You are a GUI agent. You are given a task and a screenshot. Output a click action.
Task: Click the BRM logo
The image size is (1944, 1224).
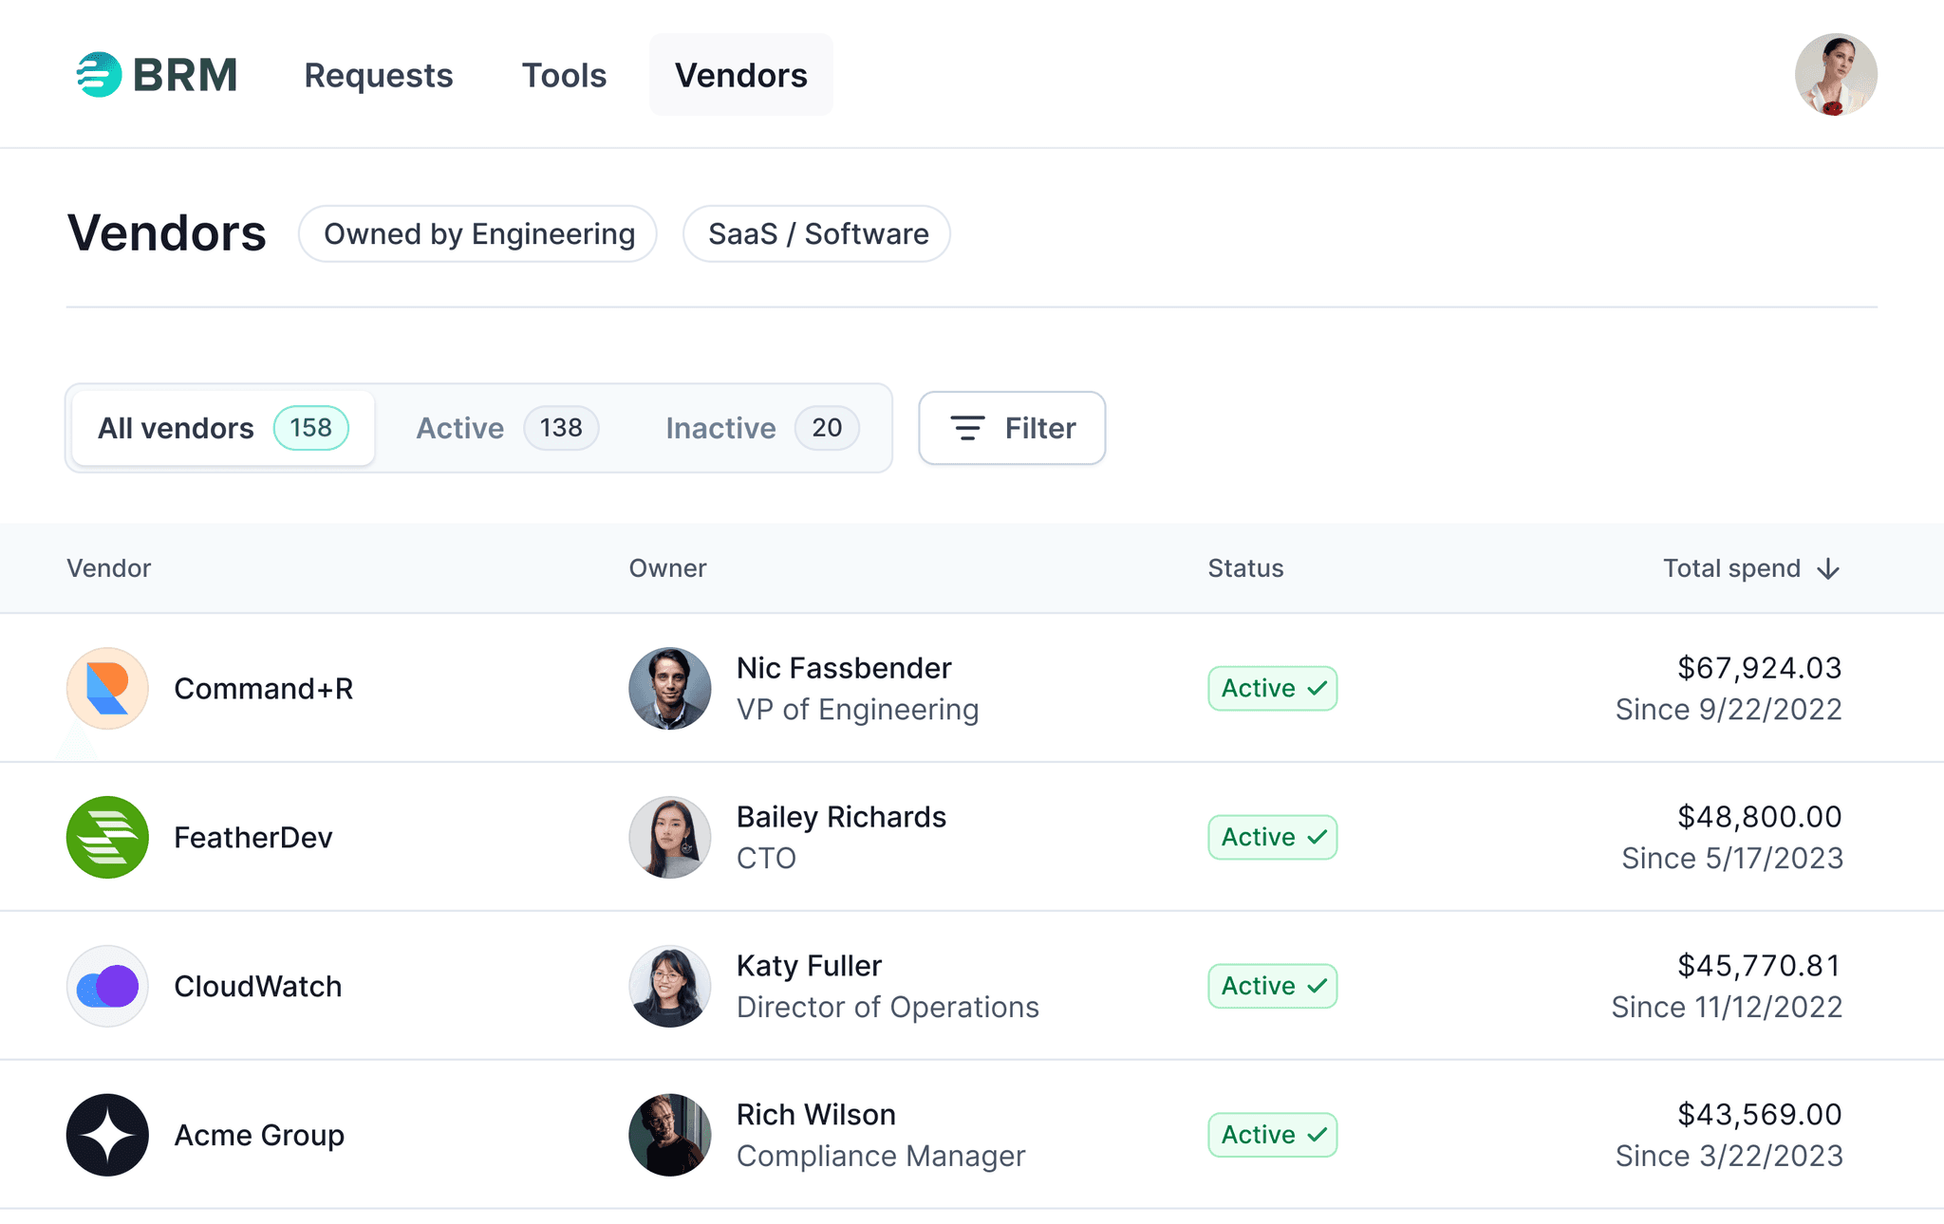tap(156, 73)
